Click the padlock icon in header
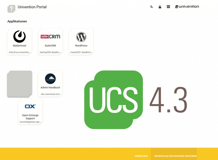218x160 pixels. click(x=160, y=7)
